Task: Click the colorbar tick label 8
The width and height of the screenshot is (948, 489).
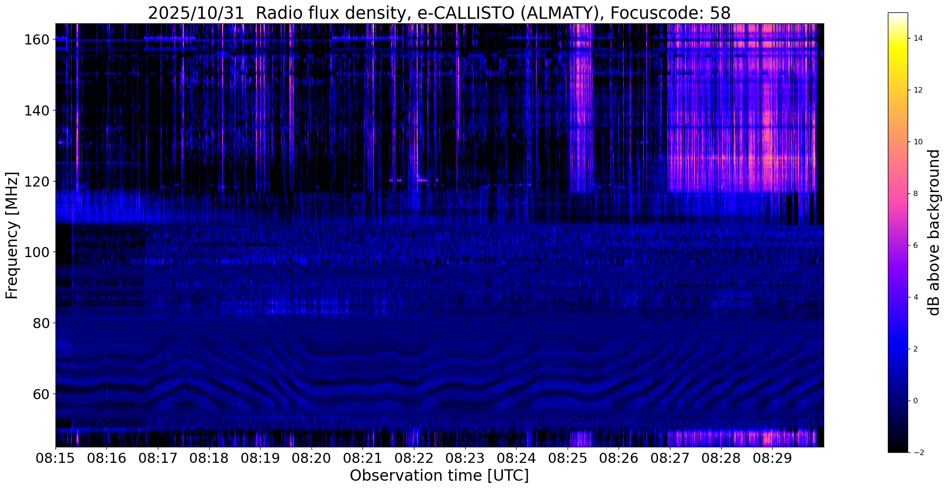Action: click(x=916, y=194)
